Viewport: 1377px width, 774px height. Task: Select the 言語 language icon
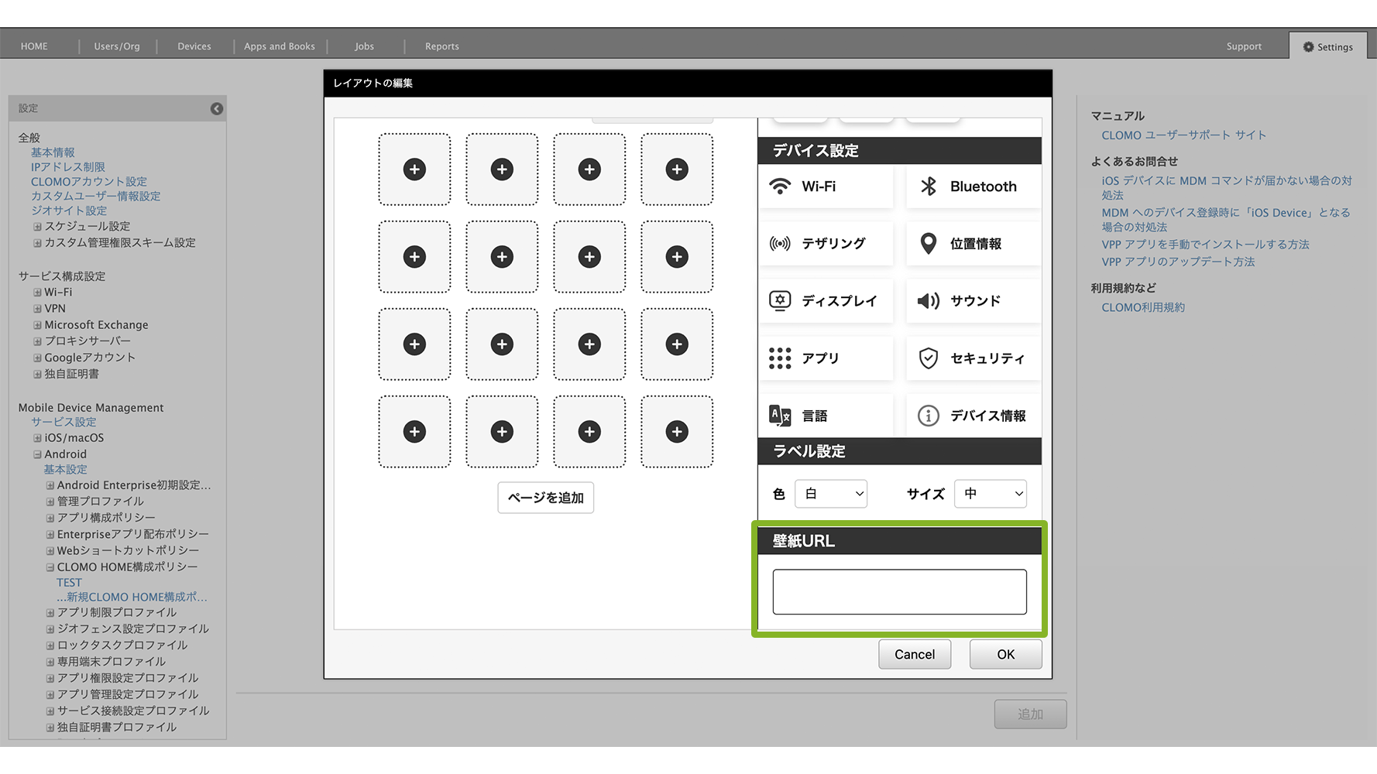click(780, 416)
